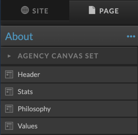Click the Header canvas icon

(x=9, y=74)
